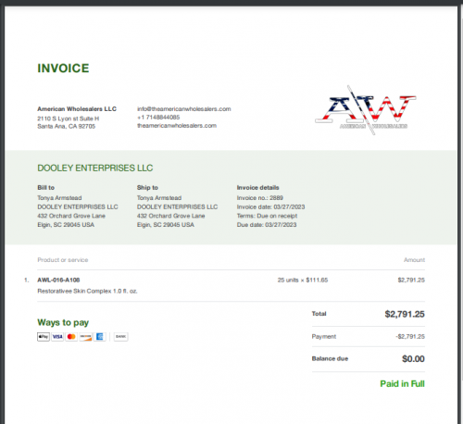Image resolution: width=463 pixels, height=424 pixels.
Task: Click the Ways to pay heading
Action: pyautogui.click(x=63, y=322)
